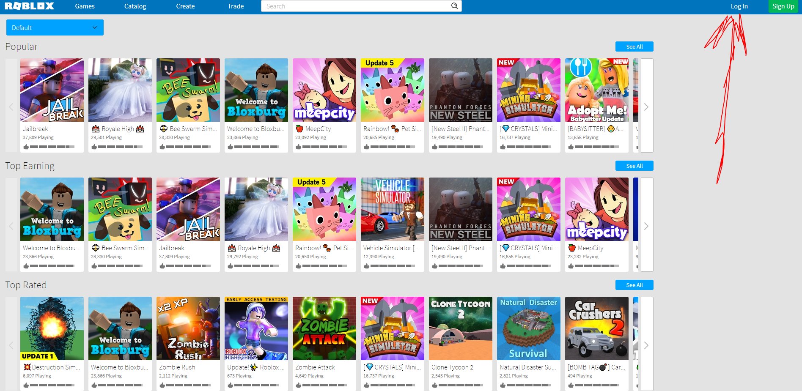The height and width of the screenshot is (391, 802).
Task: Click the green Sign Up button
Action: point(783,6)
